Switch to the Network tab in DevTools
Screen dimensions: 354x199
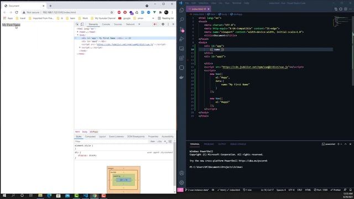pos(131,24)
